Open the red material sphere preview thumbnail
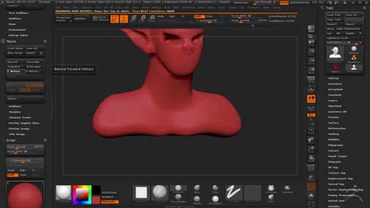This screenshot has width=370, height=208. [25, 195]
